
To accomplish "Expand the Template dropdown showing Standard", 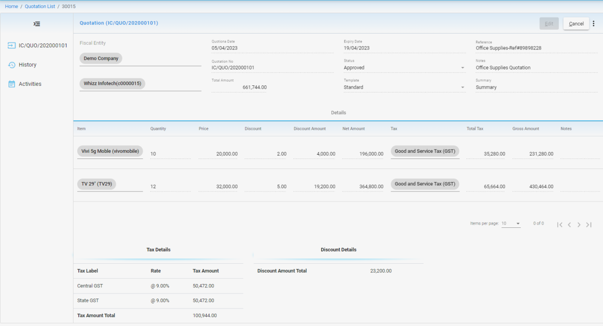I will [462, 87].
